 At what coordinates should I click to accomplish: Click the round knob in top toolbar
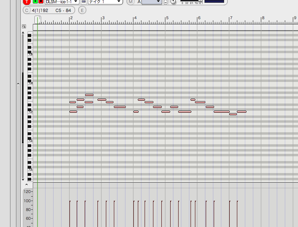pyautogui.click(x=173, y=2)
